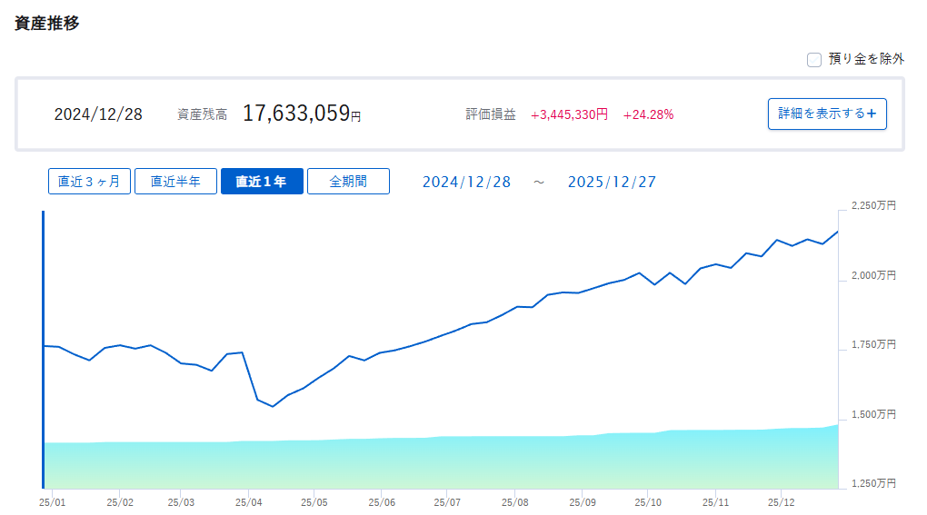Screen dimensions: 927x515
Task: Click the +24.28% gain percentage
Action: [648, 114]
